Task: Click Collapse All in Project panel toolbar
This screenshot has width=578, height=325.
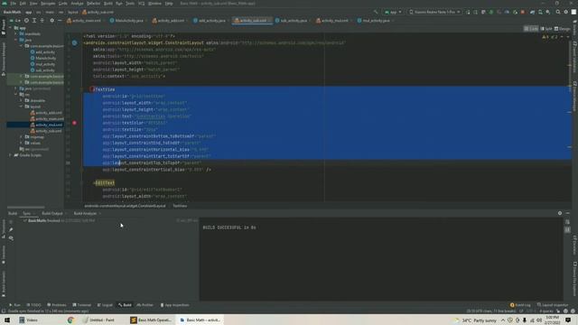Action: point(42,21)
